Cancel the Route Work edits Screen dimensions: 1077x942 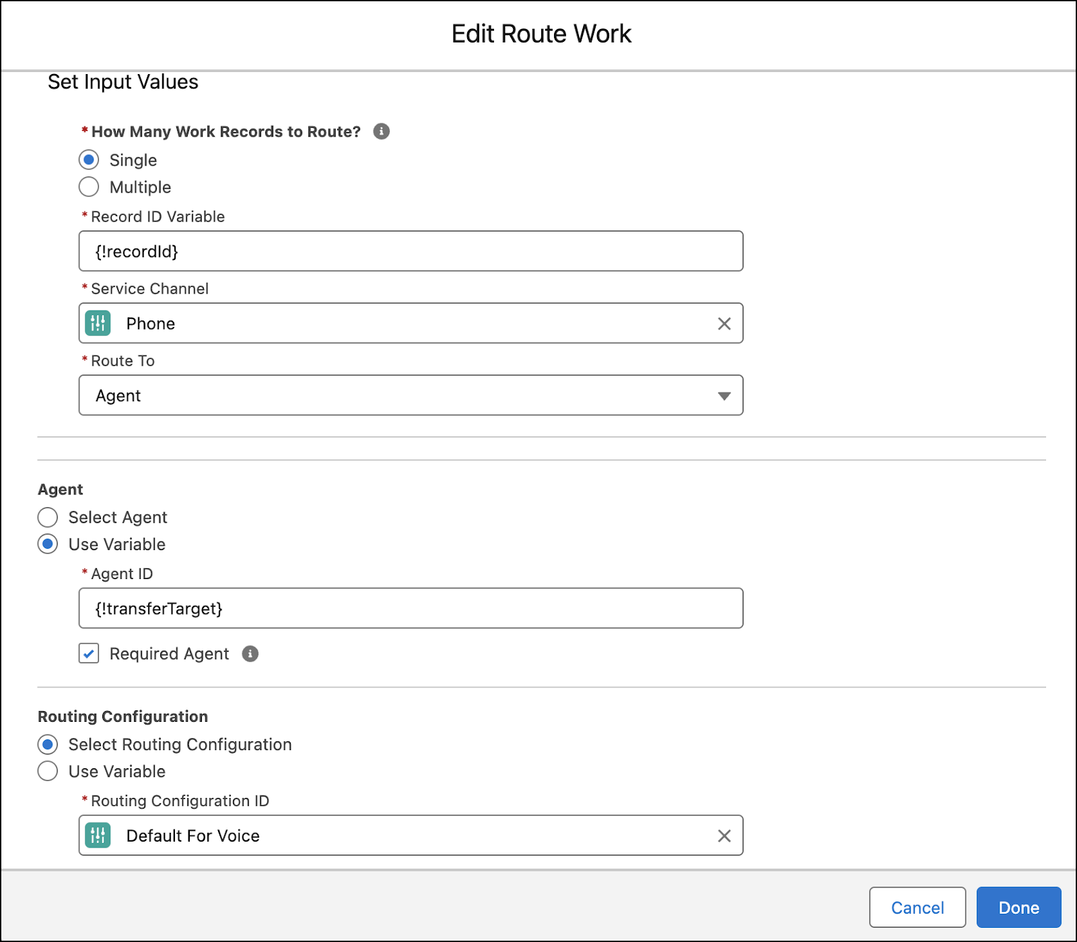(917, 907)
